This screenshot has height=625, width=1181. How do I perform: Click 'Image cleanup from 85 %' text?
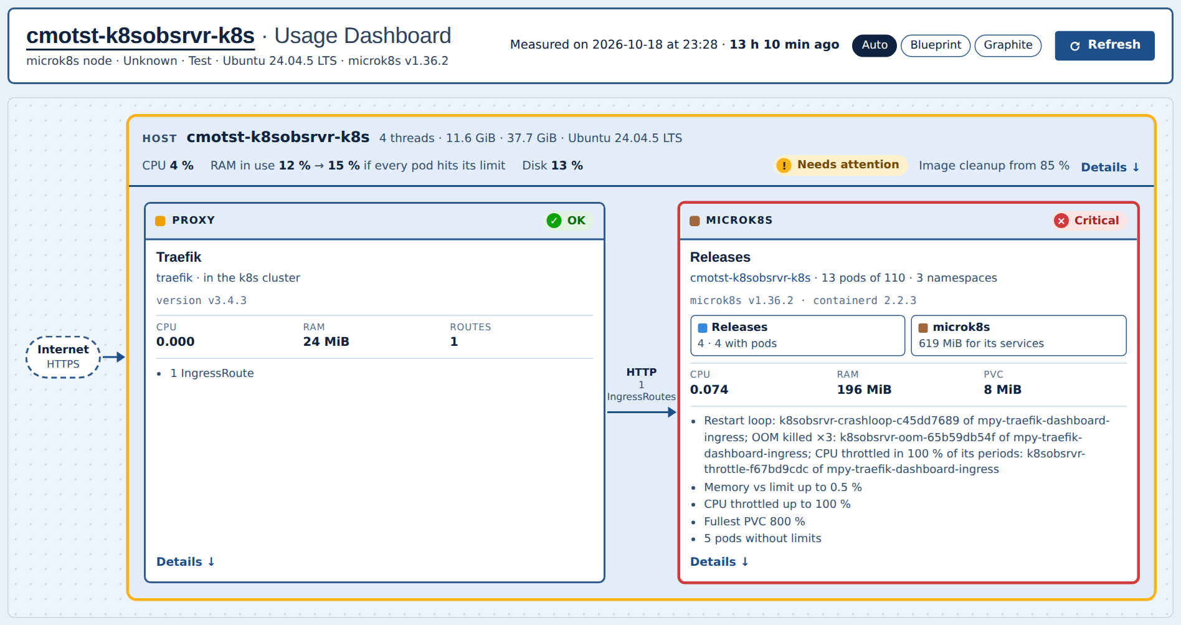click(994, 165)
